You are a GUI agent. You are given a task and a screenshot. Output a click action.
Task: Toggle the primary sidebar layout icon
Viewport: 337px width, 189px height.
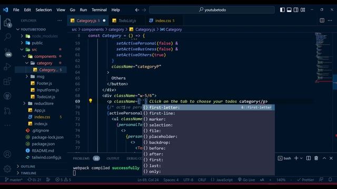coord(282,10)
